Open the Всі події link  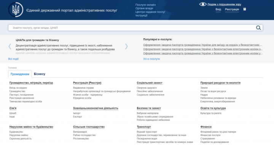click(13, 59)
